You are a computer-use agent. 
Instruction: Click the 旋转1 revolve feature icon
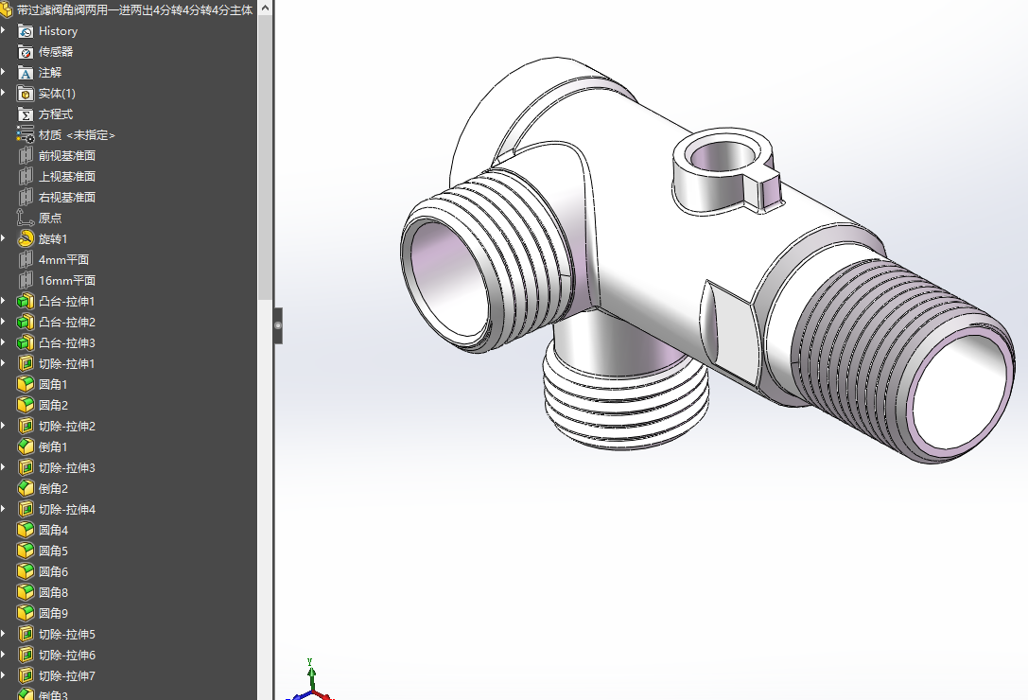click(x=25, y=238)
